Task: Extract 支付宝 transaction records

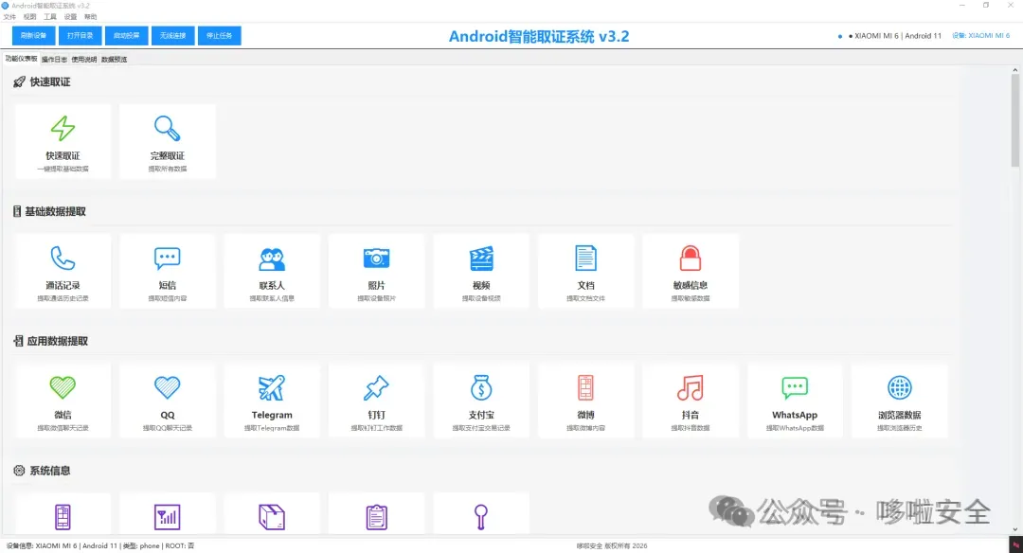Action: 481,401
